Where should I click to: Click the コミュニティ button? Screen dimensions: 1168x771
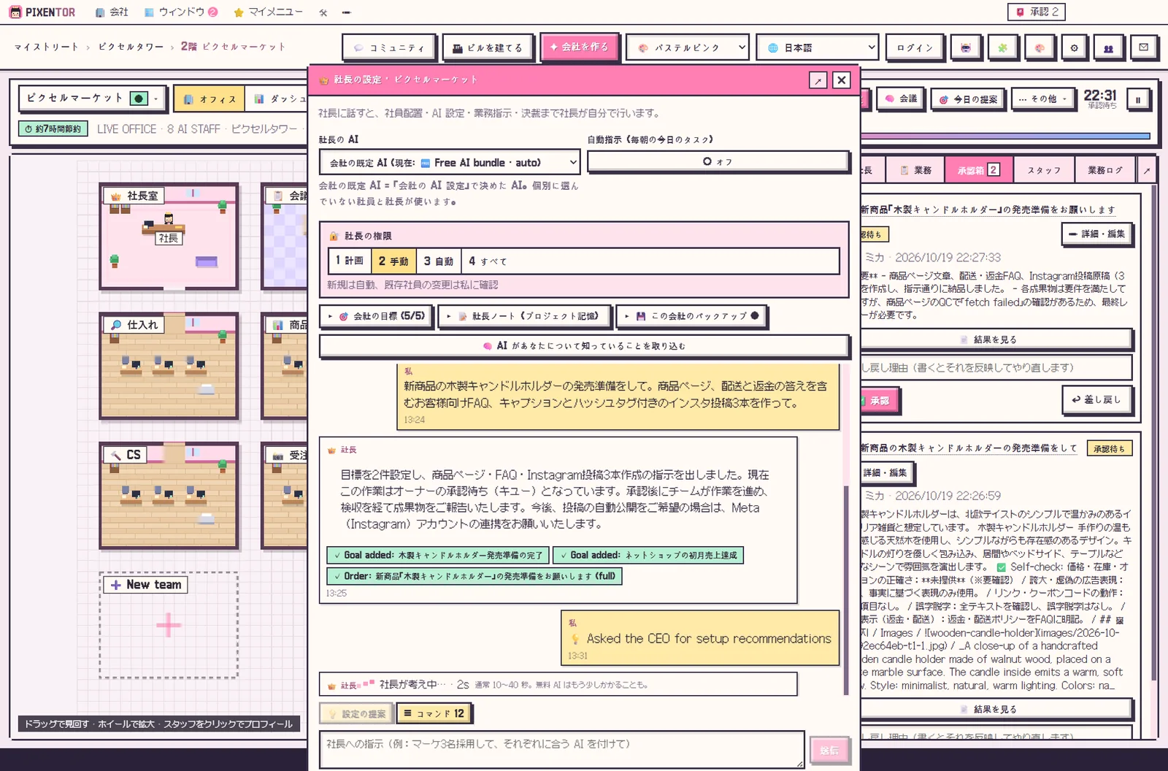click(x=389, y=48)
